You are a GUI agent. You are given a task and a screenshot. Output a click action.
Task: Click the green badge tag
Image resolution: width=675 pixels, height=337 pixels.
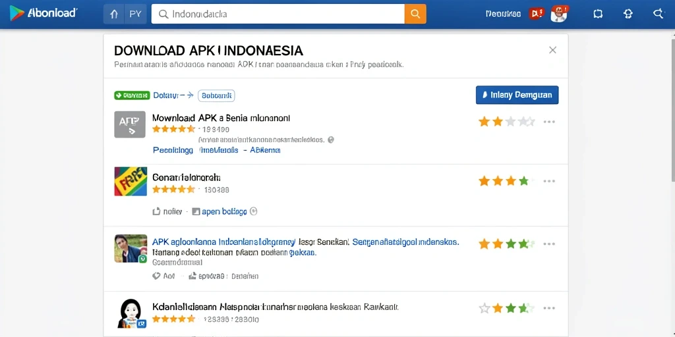coord(132,95)
